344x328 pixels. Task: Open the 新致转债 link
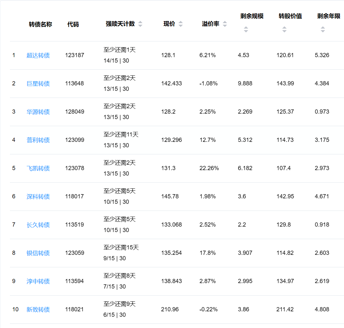click(x=38, y=310)
